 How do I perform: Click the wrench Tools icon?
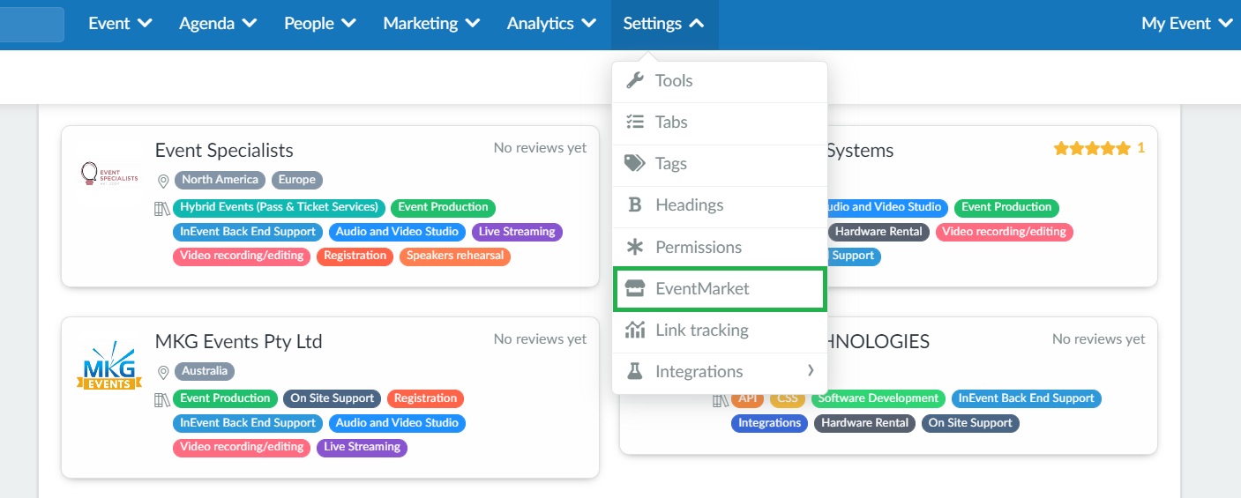point(635,81)
